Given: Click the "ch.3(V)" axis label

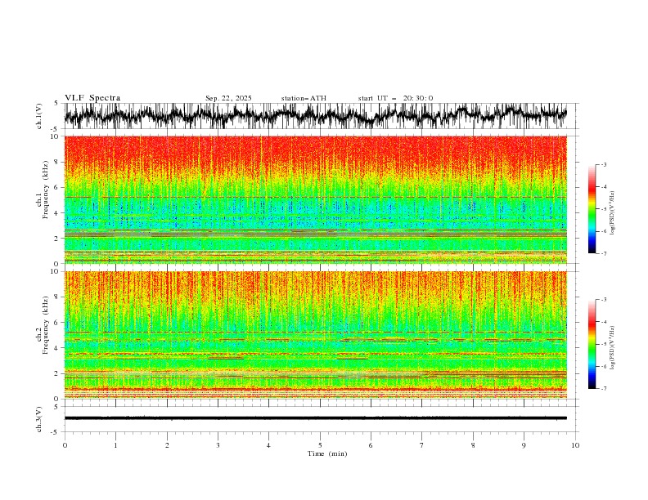Looking at the screenshot, I should [x=39, y=419].
